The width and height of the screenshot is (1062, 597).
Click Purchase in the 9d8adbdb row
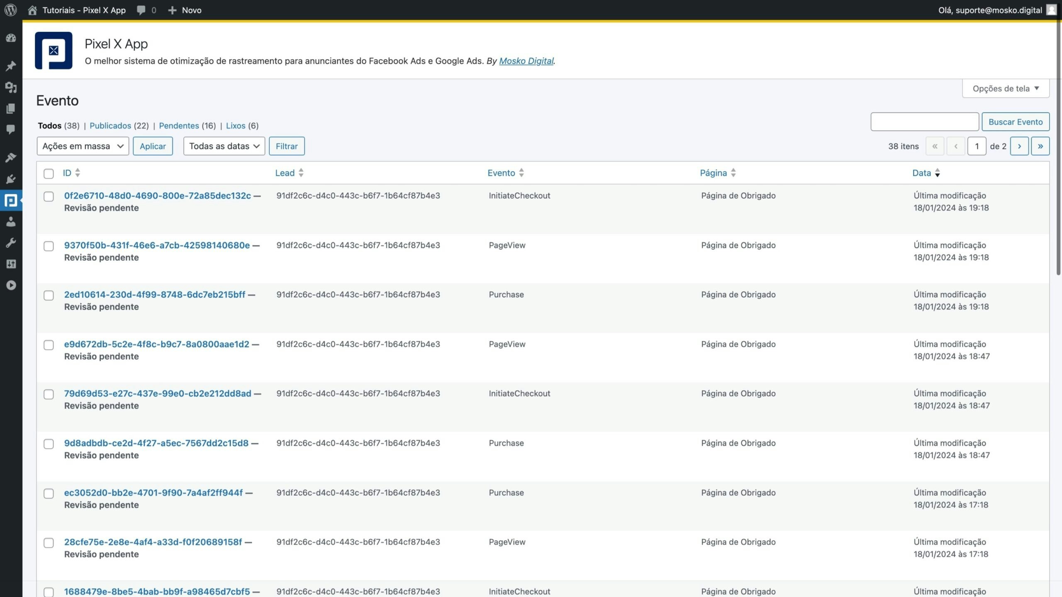(506, 443)
